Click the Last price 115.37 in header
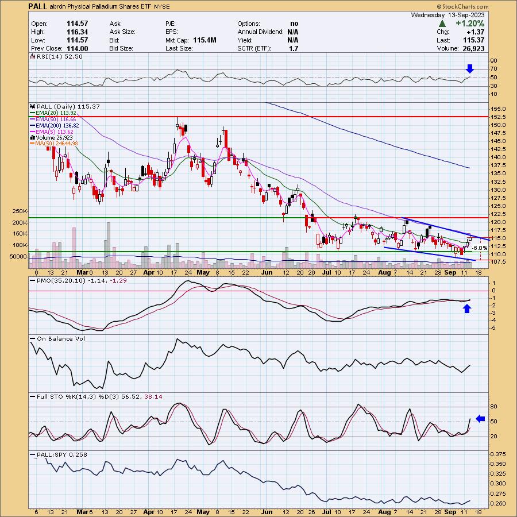This screenshot has width=517, height=517. click(474, 40)
